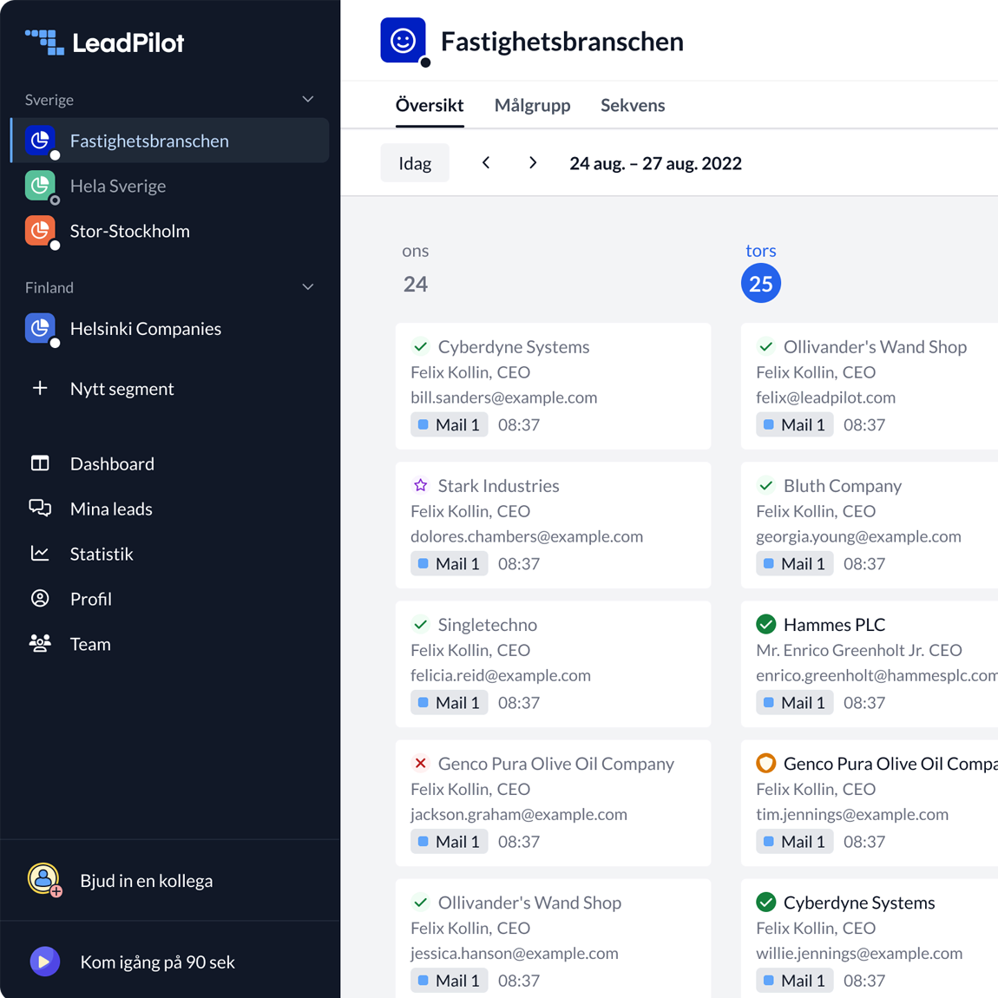Viewport: 998px width, 998px height.
Task: Click the Mail 1 tag on Singletechno
Action: click(x=450, y=703)
